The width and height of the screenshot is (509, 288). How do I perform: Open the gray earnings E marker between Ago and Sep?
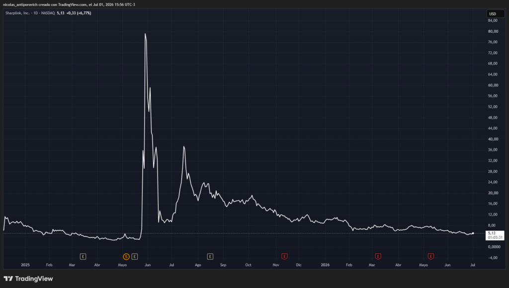pos(210,257)
